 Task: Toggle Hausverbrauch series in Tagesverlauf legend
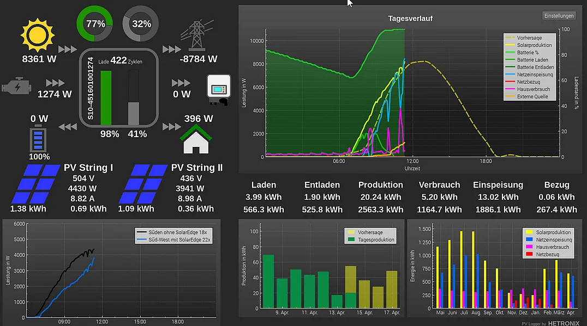pos(533,89)
